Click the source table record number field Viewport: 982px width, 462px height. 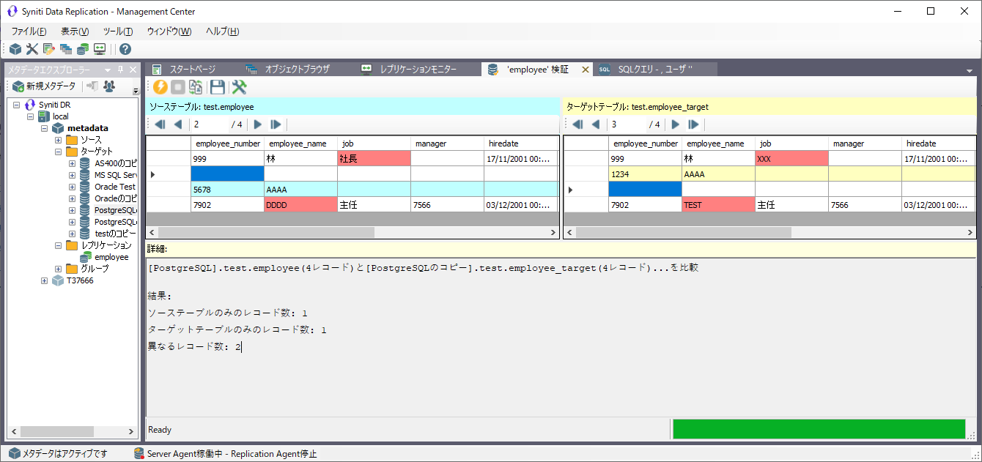coord(209,124)
